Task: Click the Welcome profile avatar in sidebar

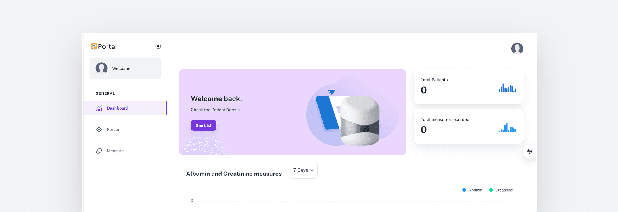Action: click(x=101, y=68)
